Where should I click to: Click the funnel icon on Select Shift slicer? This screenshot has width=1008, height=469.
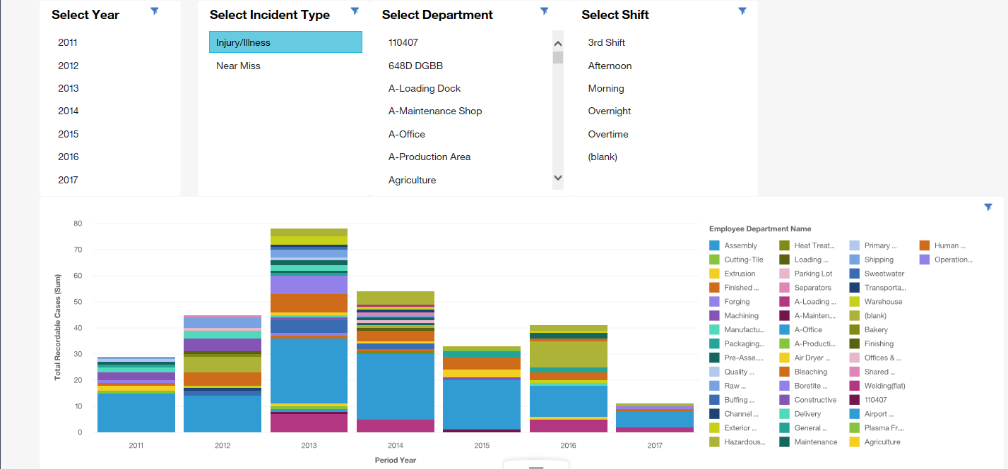pos(742,11)
